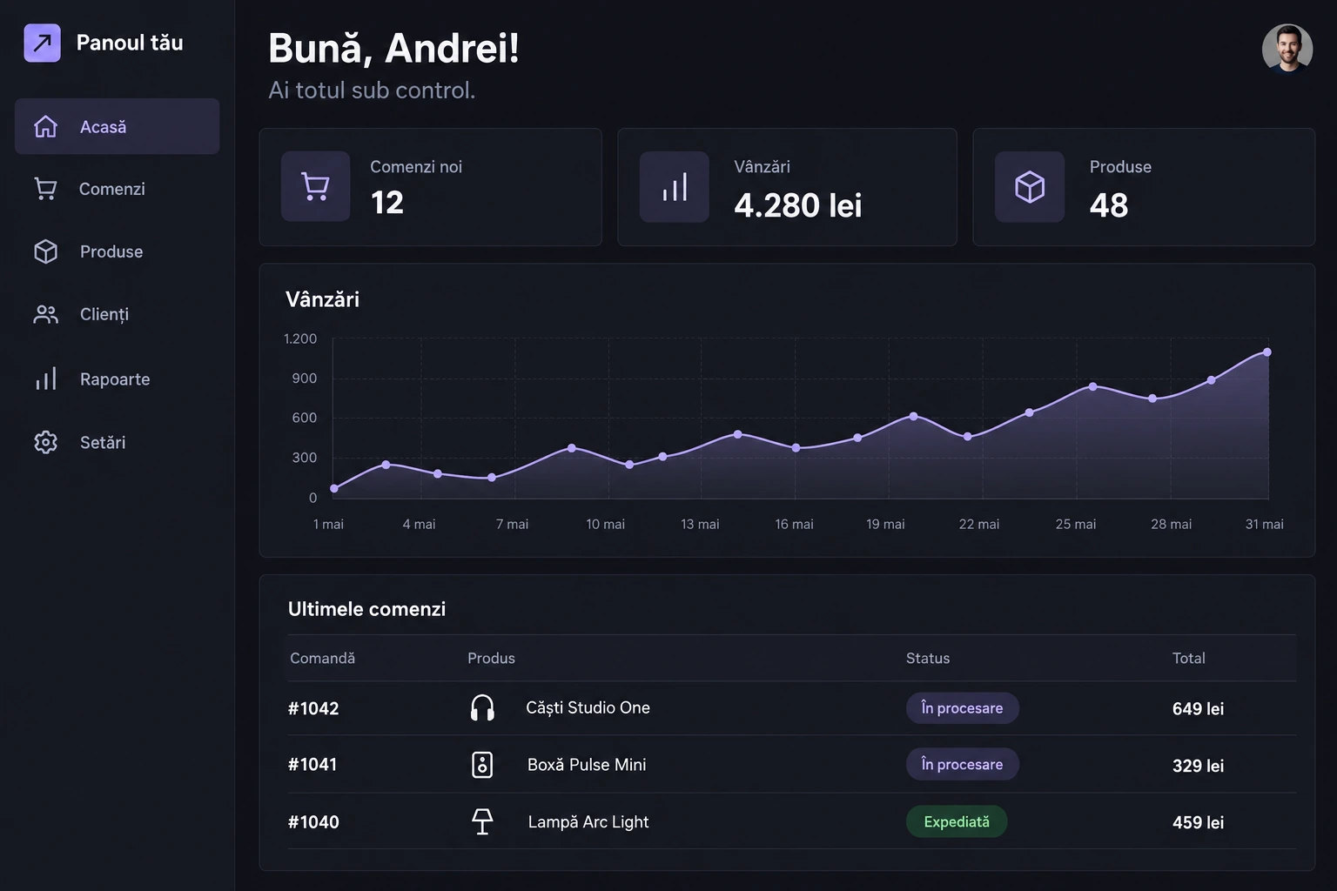
Task: Click the 459 lei total
Action: (1198, 822)
